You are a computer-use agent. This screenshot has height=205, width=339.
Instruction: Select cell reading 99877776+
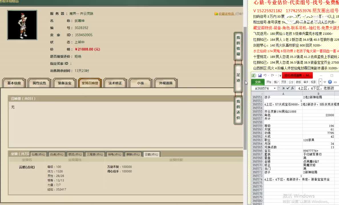click(x=318, y=151)
